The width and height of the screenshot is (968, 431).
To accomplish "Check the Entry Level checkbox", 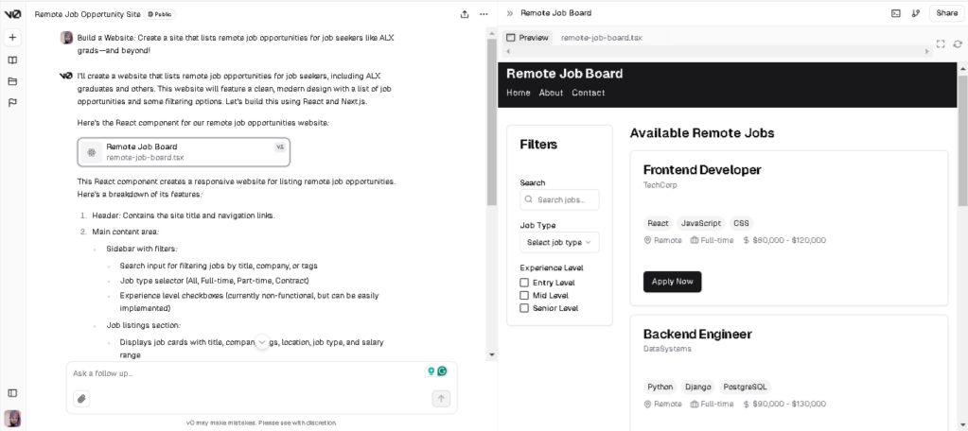I will (525, 283).
